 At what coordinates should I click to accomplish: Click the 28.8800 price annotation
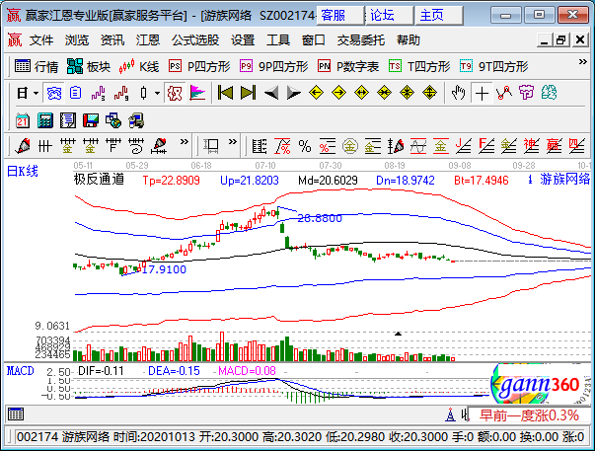pyautogui.click(x=320, y=218)
